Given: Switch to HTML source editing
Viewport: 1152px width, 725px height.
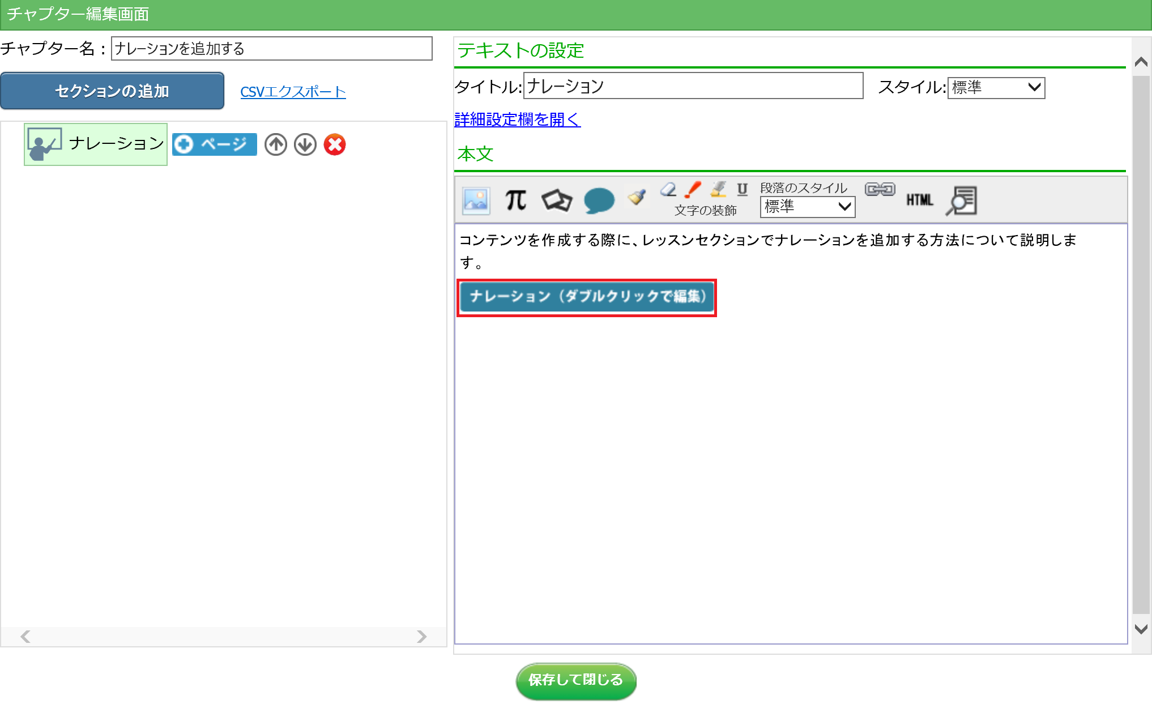Looking at the screenshot, I should [919, 200].
